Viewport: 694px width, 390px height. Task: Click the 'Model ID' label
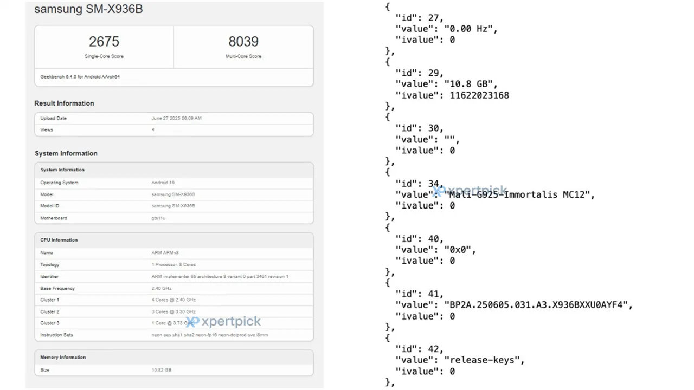coord(50,206)
